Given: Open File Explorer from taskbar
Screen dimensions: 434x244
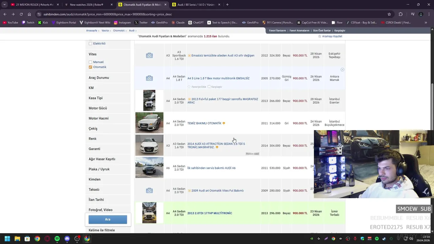Looking at the screenshot, I should (17, 239).
